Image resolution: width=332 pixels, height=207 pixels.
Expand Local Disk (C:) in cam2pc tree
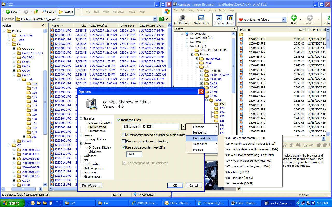pyautogui.click(x=187, y=38)
